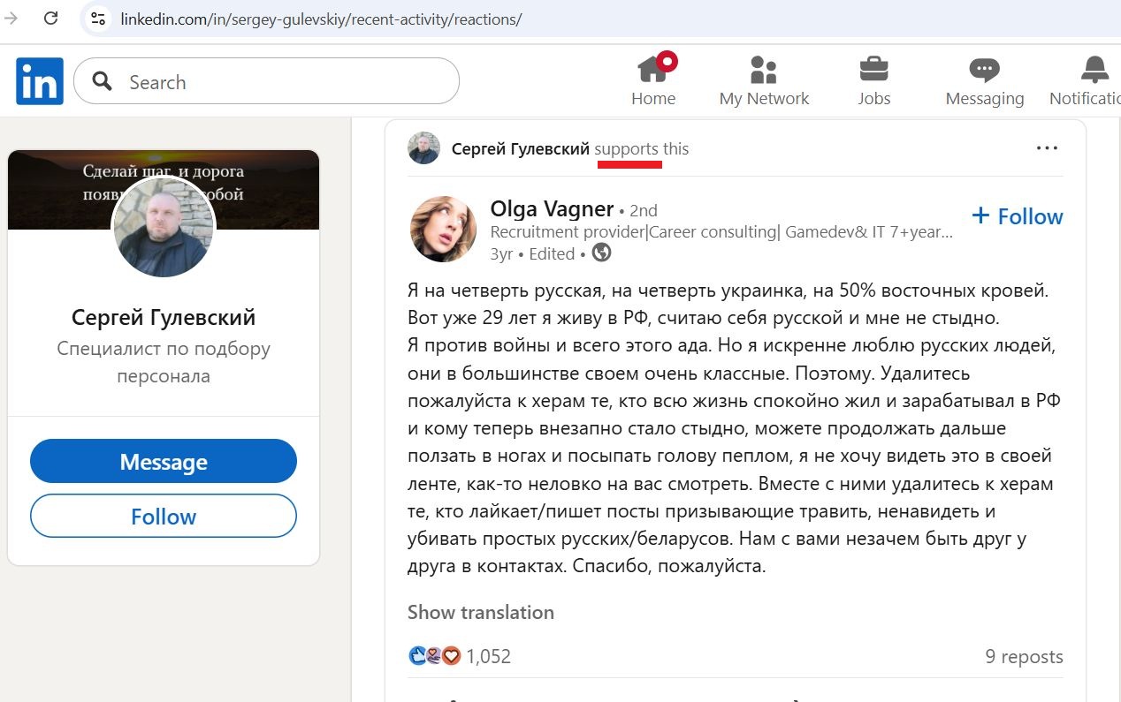Click the LinkedIn logo icon

(40, 81)
